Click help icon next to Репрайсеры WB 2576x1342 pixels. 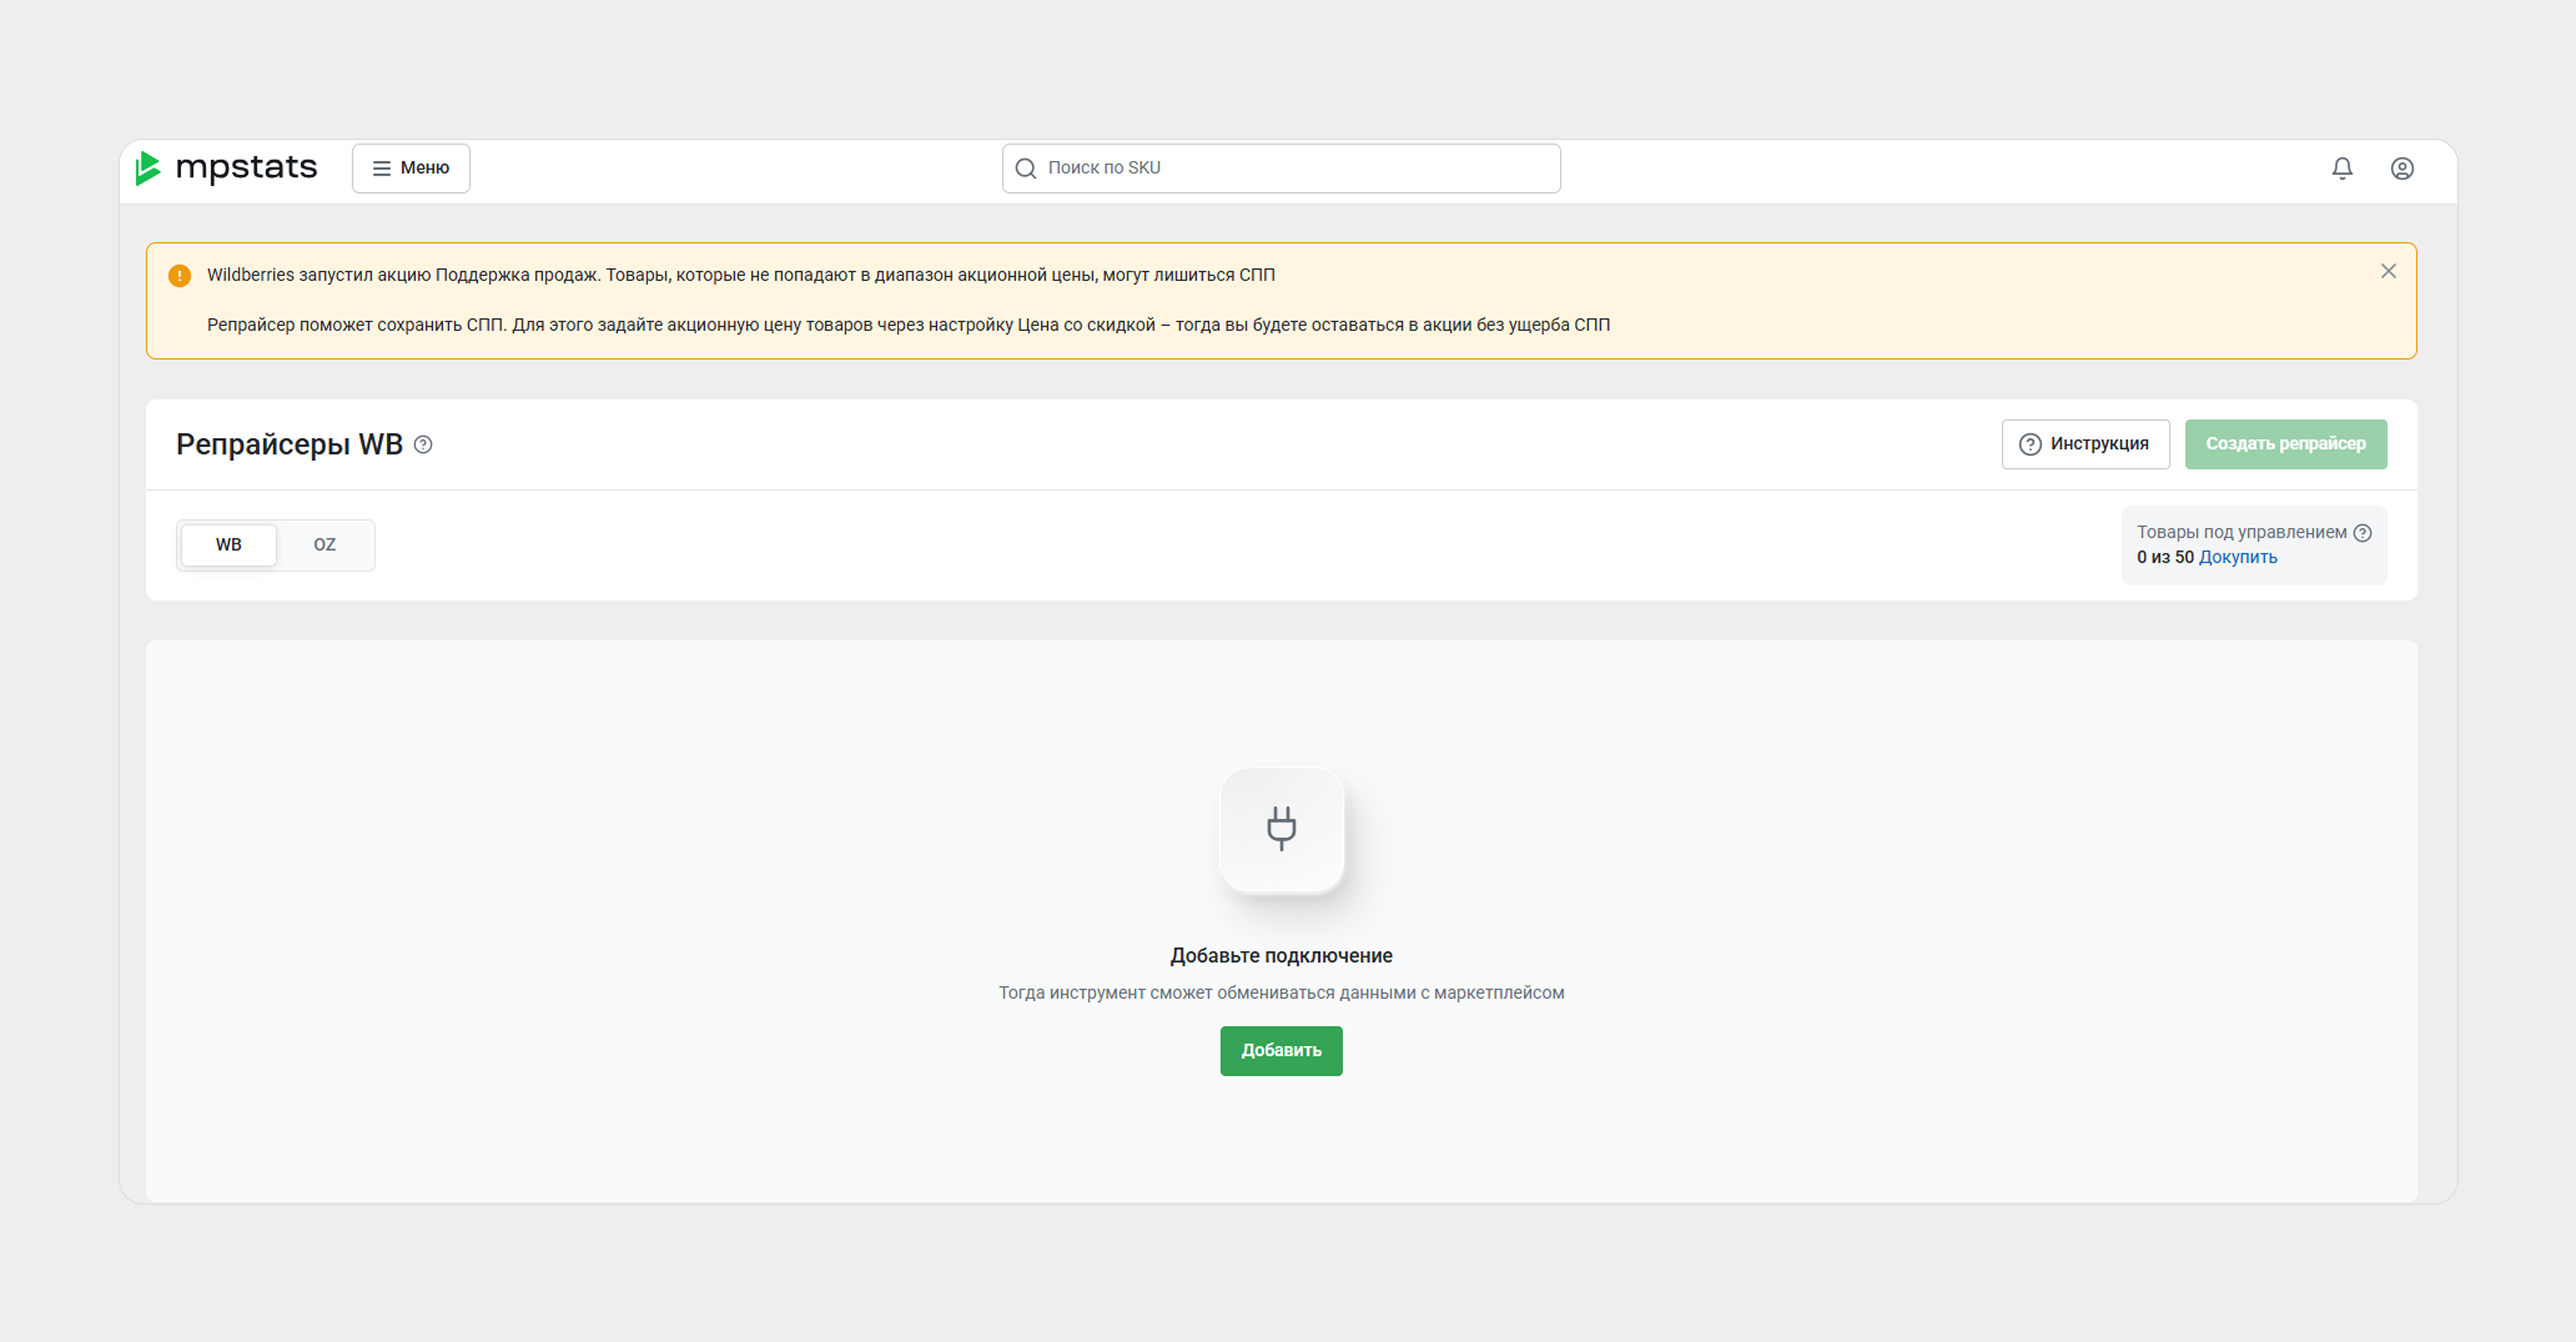(423, 445)
